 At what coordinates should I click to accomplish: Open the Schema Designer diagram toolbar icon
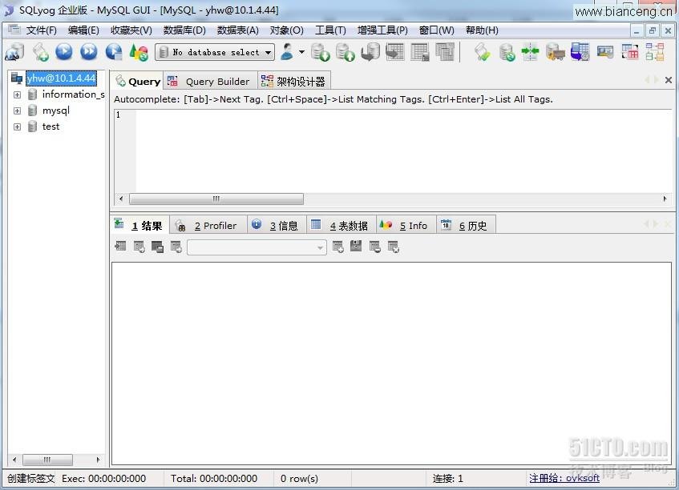(x=655, y=52)
